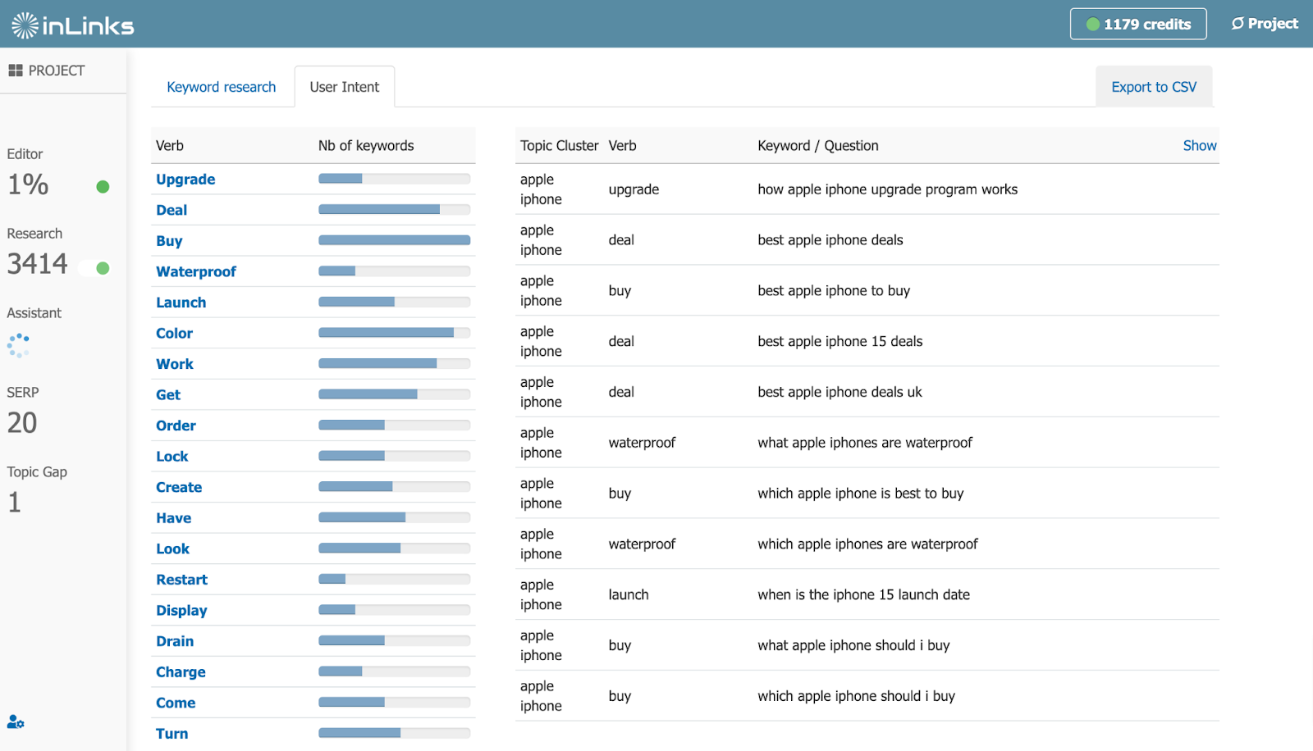Toggle the Research green switch

[x=94, y=267]
